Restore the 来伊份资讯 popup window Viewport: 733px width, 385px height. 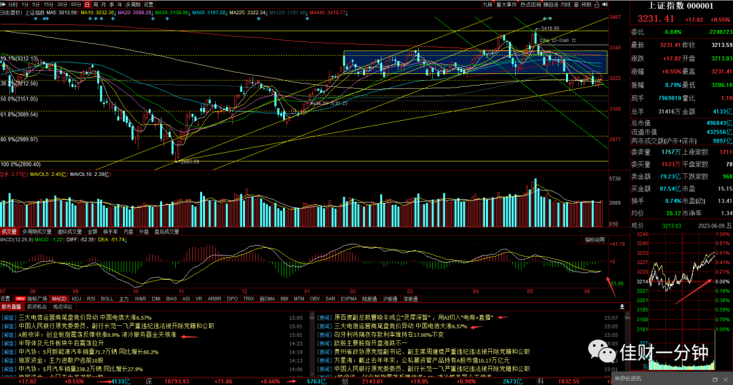[715, 380]
